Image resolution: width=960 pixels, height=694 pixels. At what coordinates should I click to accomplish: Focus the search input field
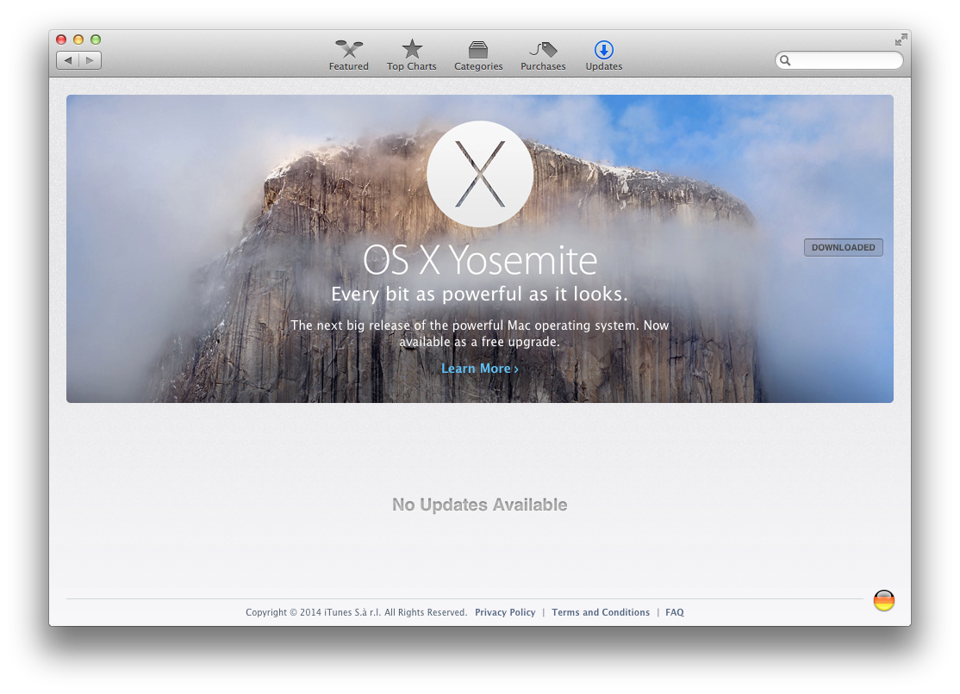838,60
